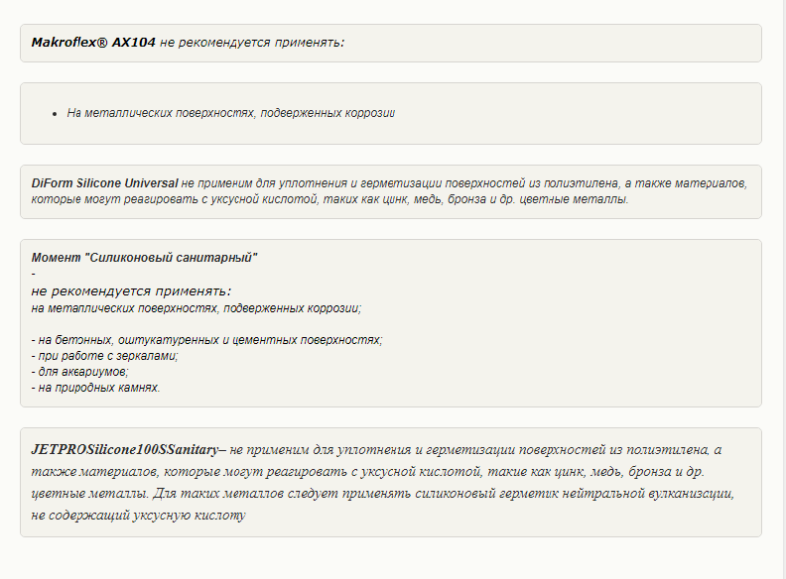
Task: Click bullet item about металлических поверхностях коррозии
Action: [231, 113]
